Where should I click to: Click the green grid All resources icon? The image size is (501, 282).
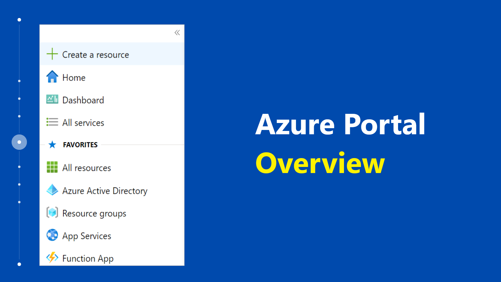click(x=52, y=167)
